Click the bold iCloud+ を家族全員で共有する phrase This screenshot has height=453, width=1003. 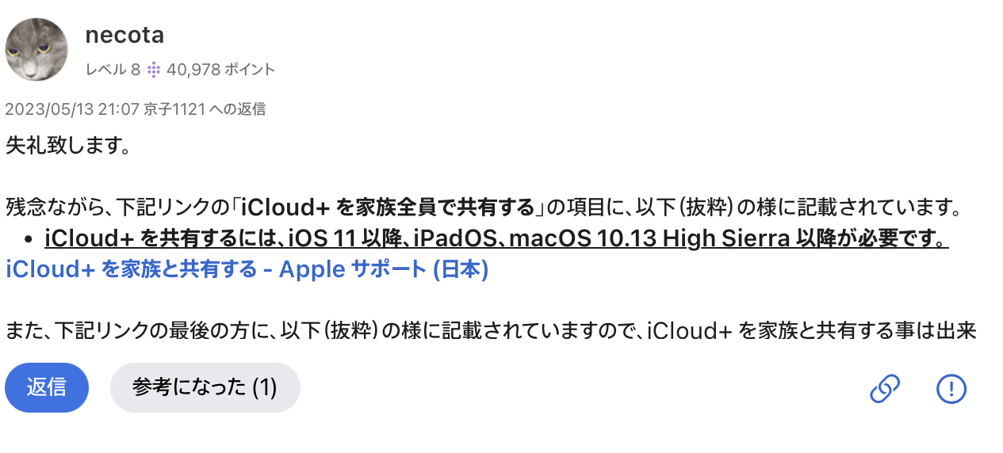click(x=387, y=207)
